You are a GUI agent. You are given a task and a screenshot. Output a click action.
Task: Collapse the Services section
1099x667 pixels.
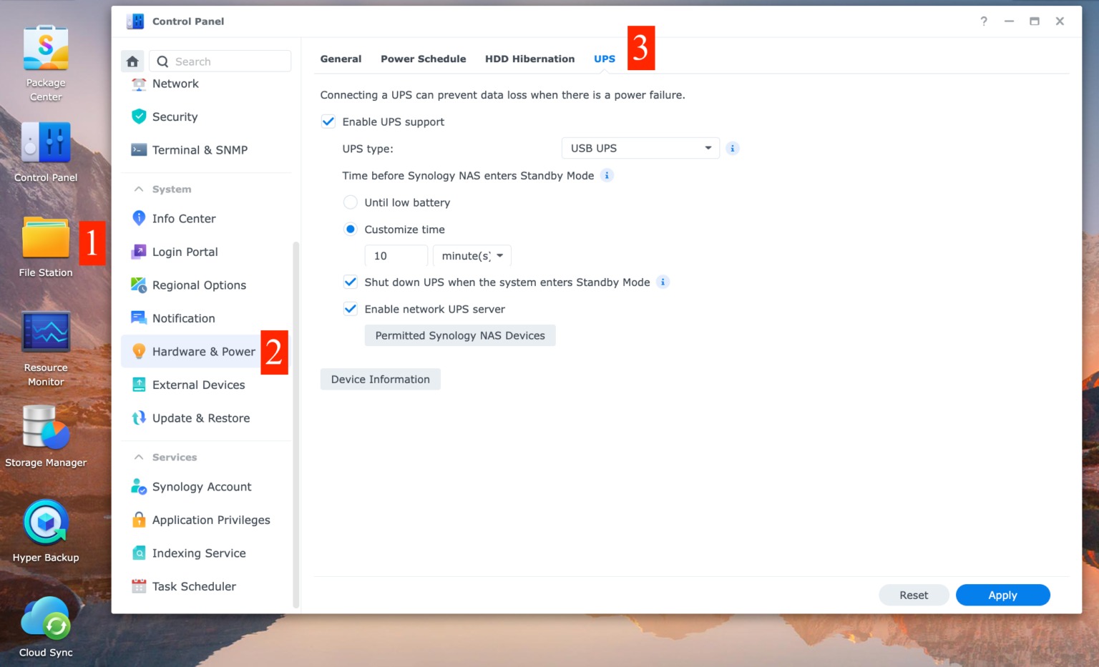click(139, 457)
